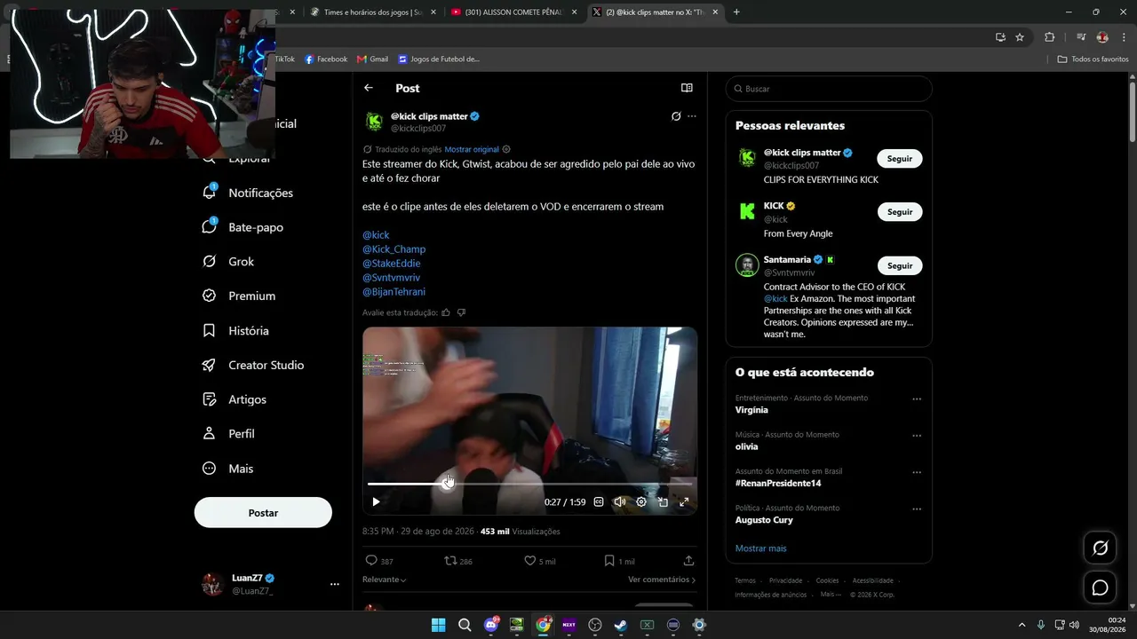Image resolution: width=1137 pixels, height=639 pixels.
Task: Open Perfil in the sidebar
Action: [228, 434]
